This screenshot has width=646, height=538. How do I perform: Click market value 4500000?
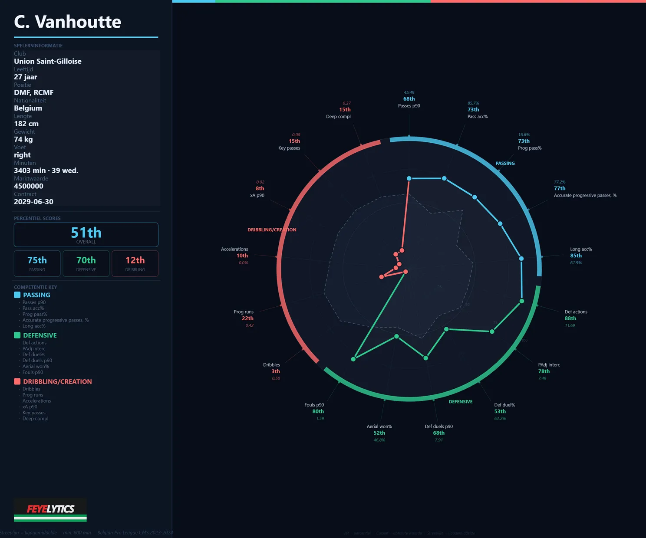point(29,186)
